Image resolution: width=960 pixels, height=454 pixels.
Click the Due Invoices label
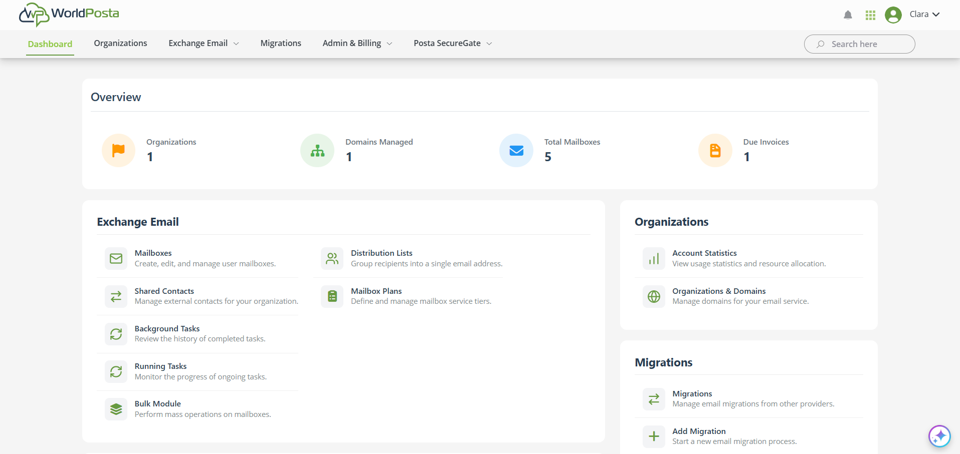pyautogui.click(x=766, y=142)
